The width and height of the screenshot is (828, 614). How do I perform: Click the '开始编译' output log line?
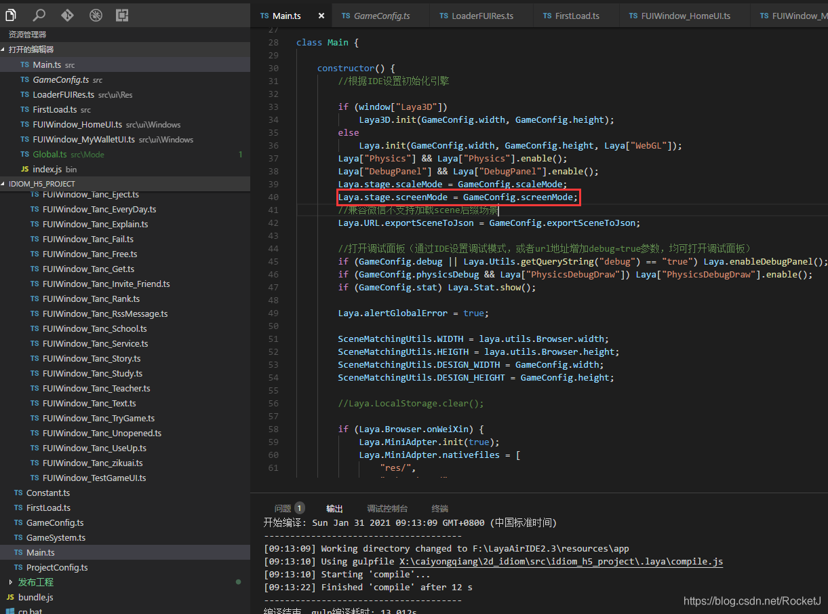410,523
